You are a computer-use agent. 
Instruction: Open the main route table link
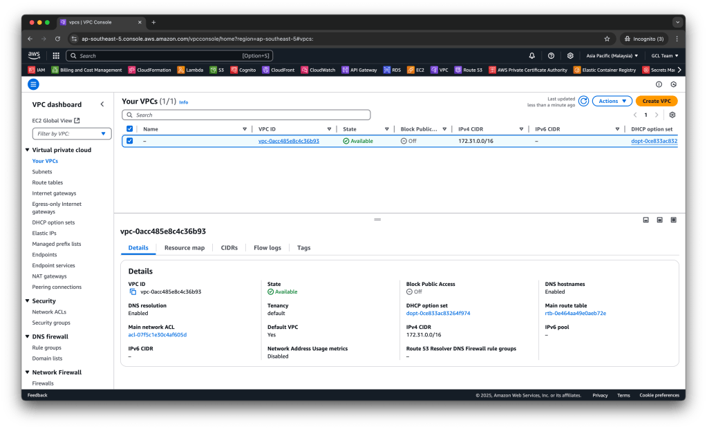(575, 313)
